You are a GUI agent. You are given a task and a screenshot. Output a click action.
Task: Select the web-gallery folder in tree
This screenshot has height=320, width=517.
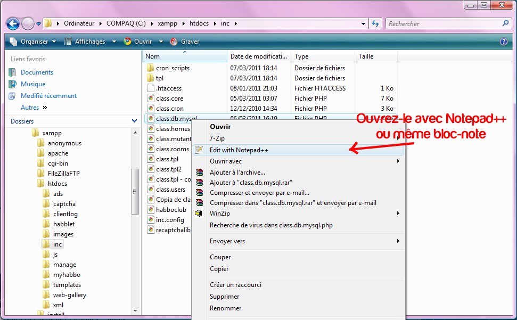tap(70, 295)
